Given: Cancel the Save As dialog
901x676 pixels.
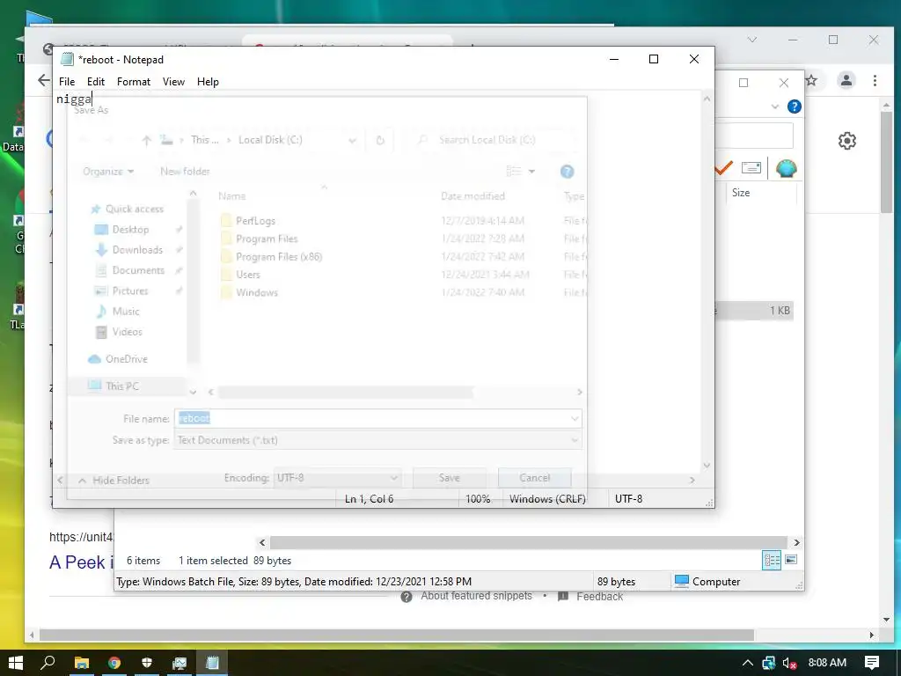Looking at the screenshot, I should [x=534, y=478].
